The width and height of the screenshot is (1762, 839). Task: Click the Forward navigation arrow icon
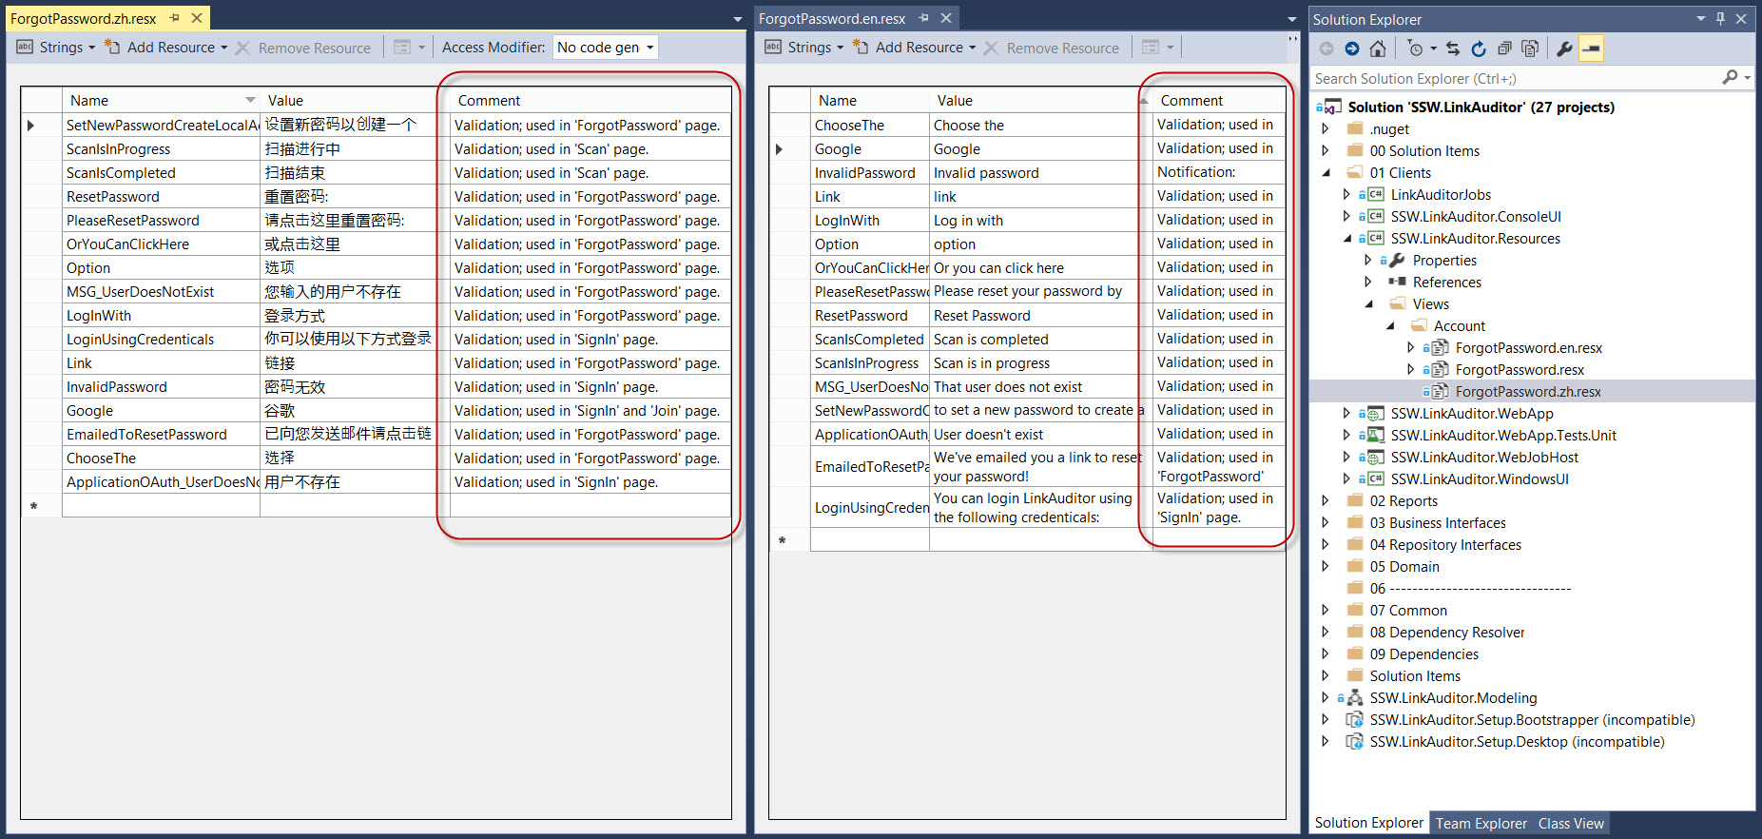tap(1352, 49)
